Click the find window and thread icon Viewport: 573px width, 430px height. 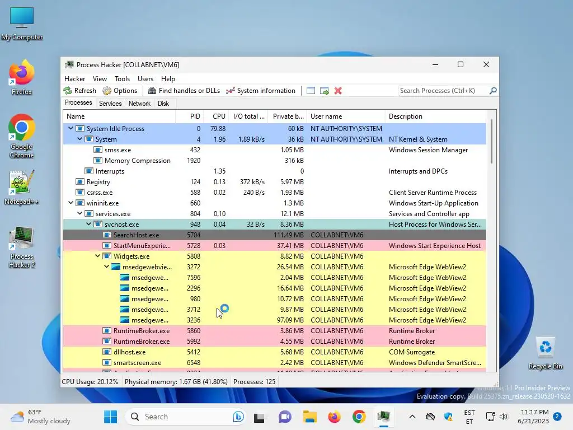tap(324, 91)
